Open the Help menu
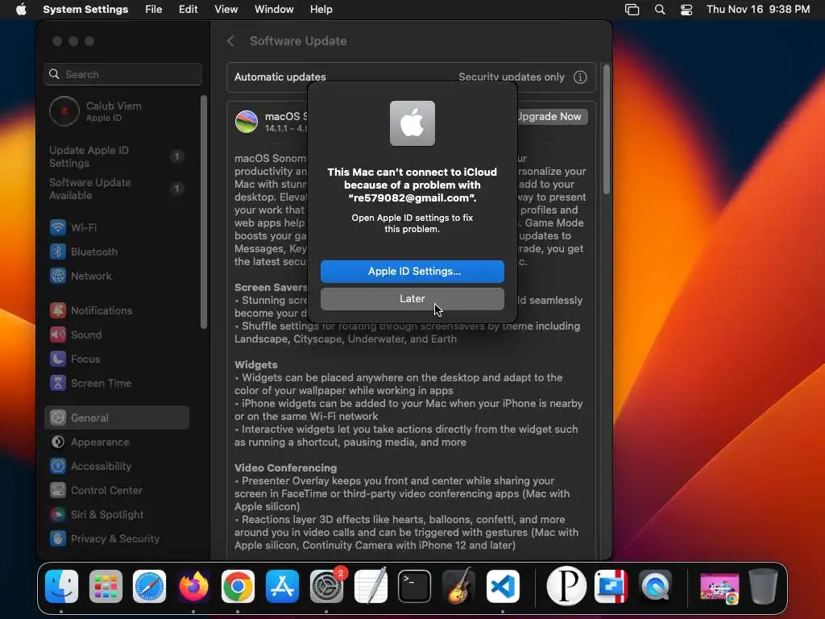Viewport: 825px width, 619px height. 321,10
